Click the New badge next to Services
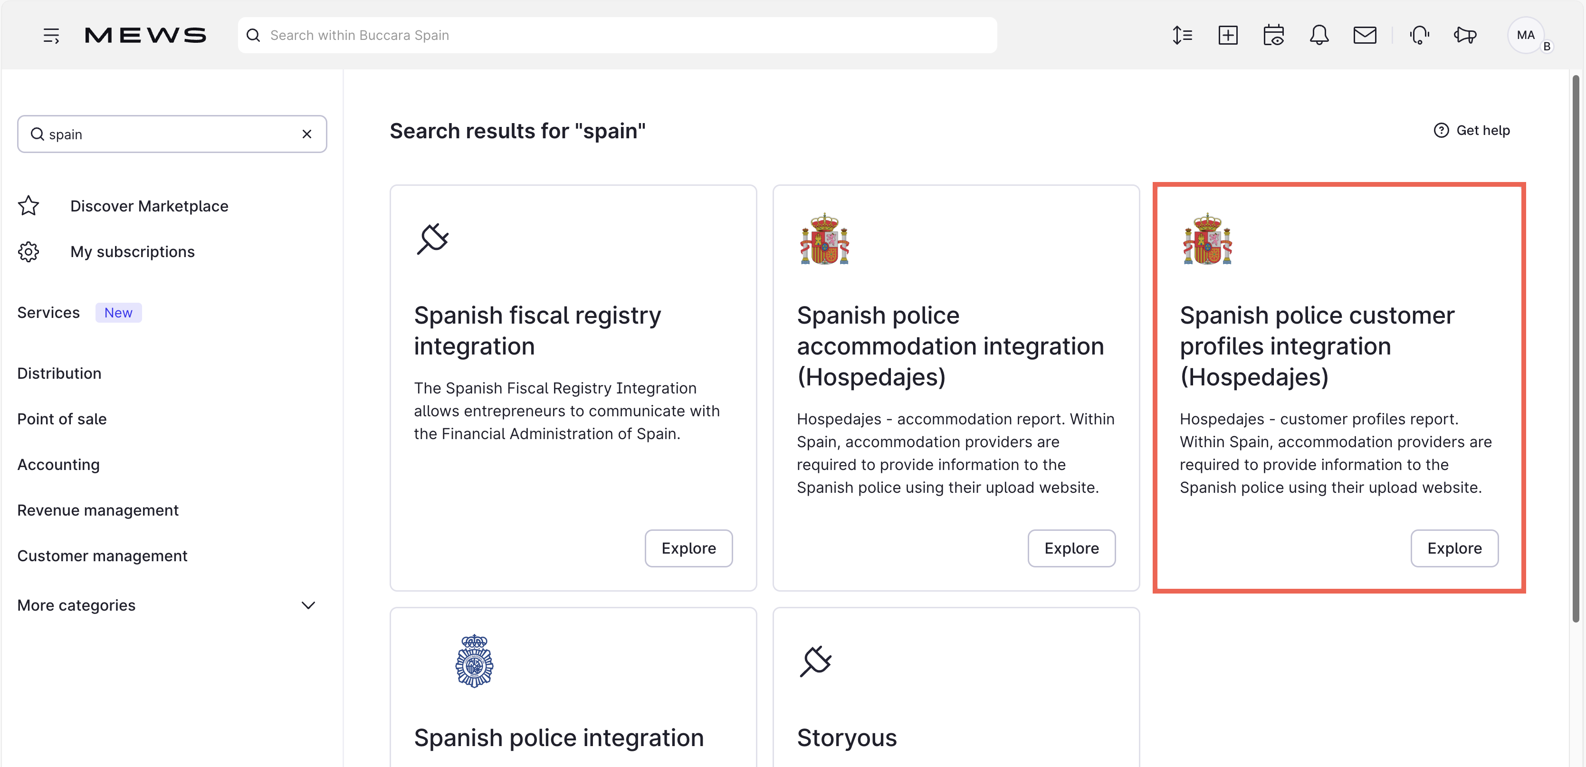Screen dimensions: 1586x767 (x=118, y=313)
